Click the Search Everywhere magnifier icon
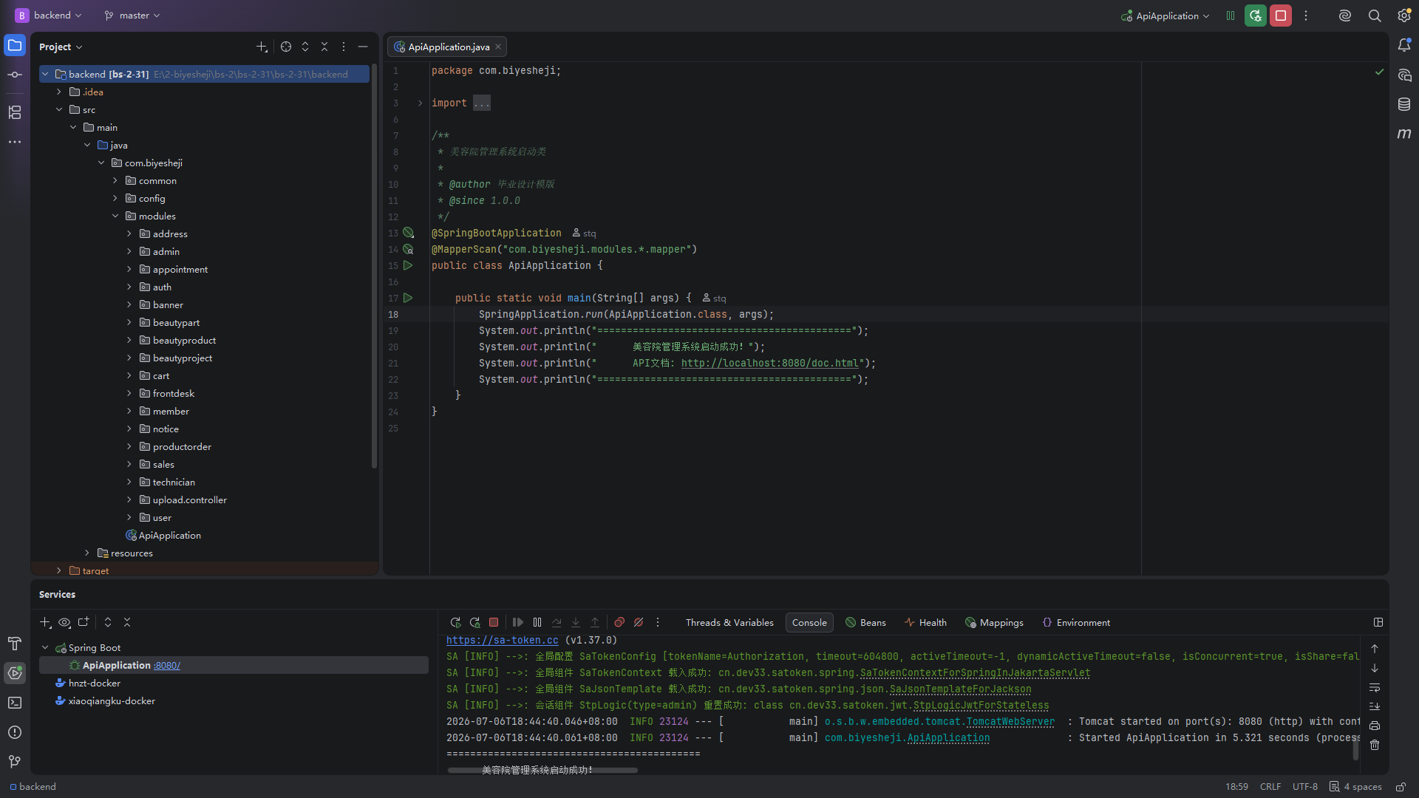1419x798 pixels. click(1375, 16)
